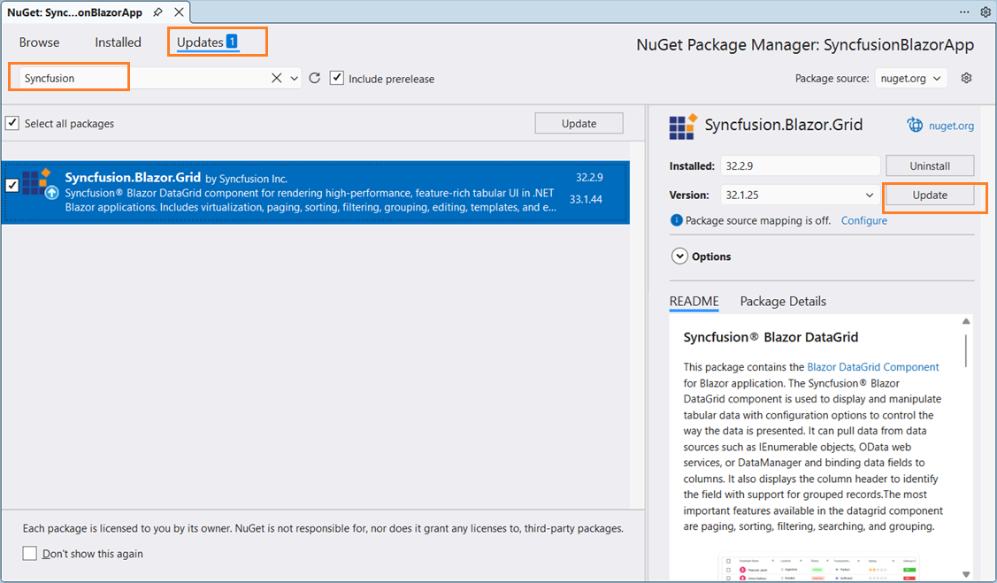This screenshot has height=583, width=997.
Task: Open the window options gear at top right
Action: (985, 12)
